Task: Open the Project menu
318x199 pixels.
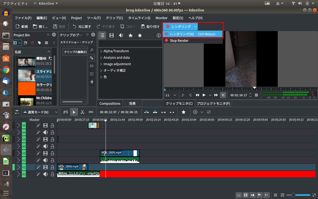Action: click(76, 18)
